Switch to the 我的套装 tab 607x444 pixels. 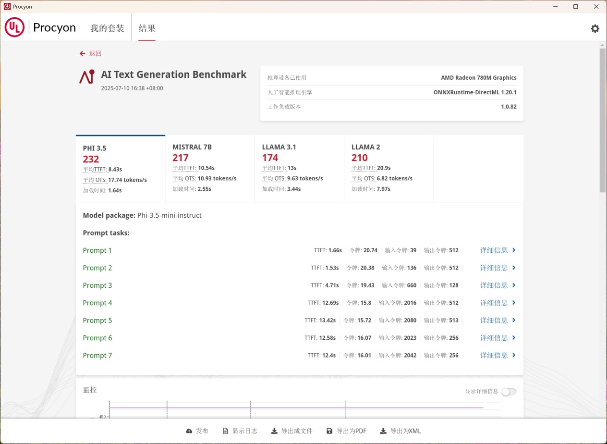107,28
